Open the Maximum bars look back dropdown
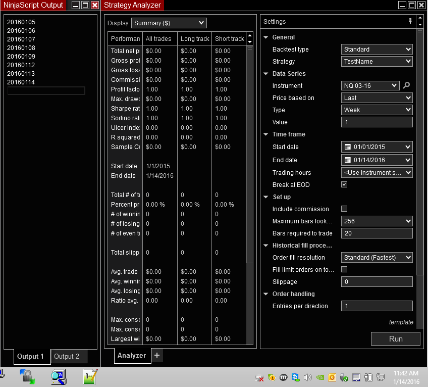This screenshot has height=387, width=428. (x=377, y=221)
